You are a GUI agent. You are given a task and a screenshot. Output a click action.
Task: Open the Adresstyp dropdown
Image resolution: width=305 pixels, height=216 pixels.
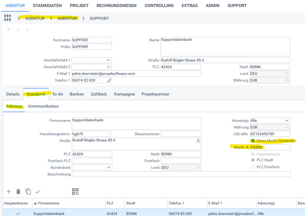pos(286,120)
